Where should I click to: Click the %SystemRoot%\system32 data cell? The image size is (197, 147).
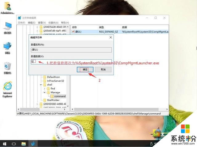click(x=145, y=31)
